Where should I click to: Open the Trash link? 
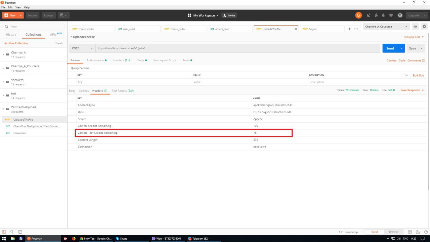point(59,43)
